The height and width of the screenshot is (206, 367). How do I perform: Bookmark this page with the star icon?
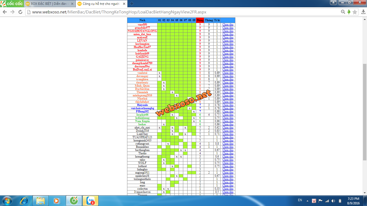pos(355,12)
